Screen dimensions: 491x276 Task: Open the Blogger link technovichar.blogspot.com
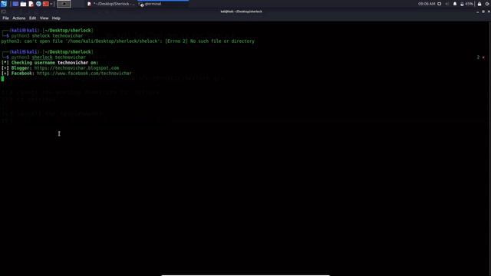(77, 68)
